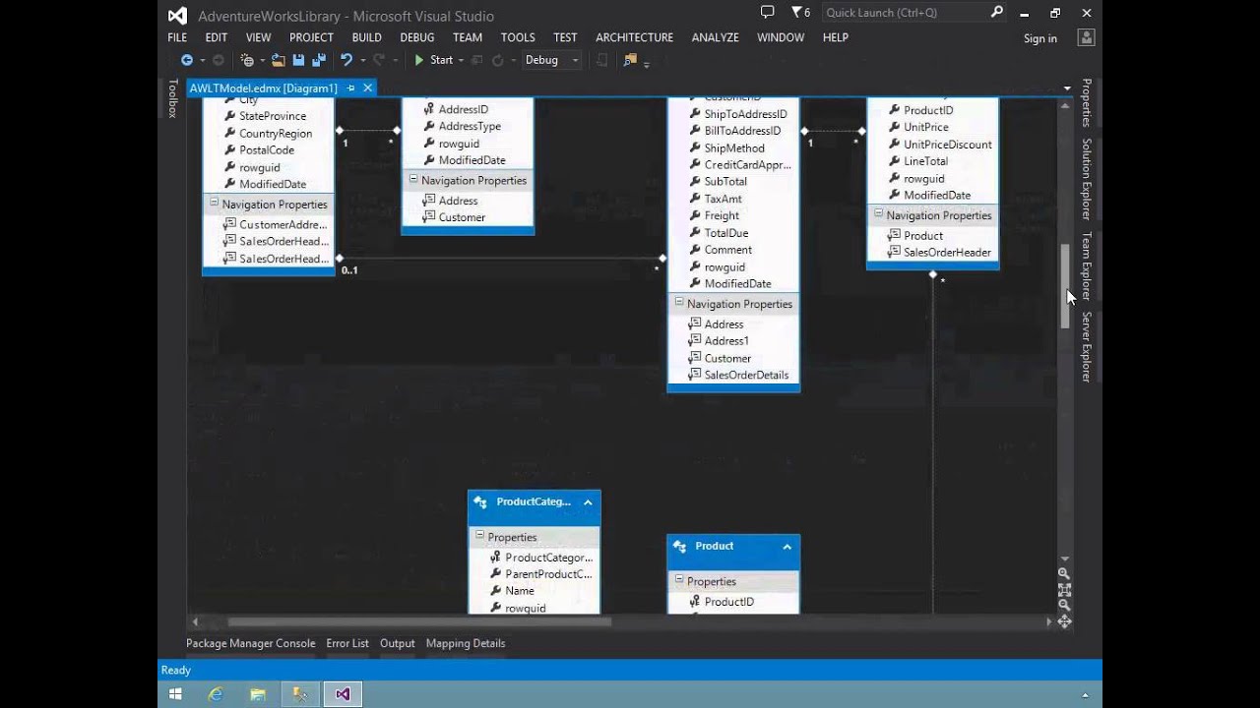Select the CountryRegion property row
The height and width of the screenshot is (708, 1260).
coord(268,133)
